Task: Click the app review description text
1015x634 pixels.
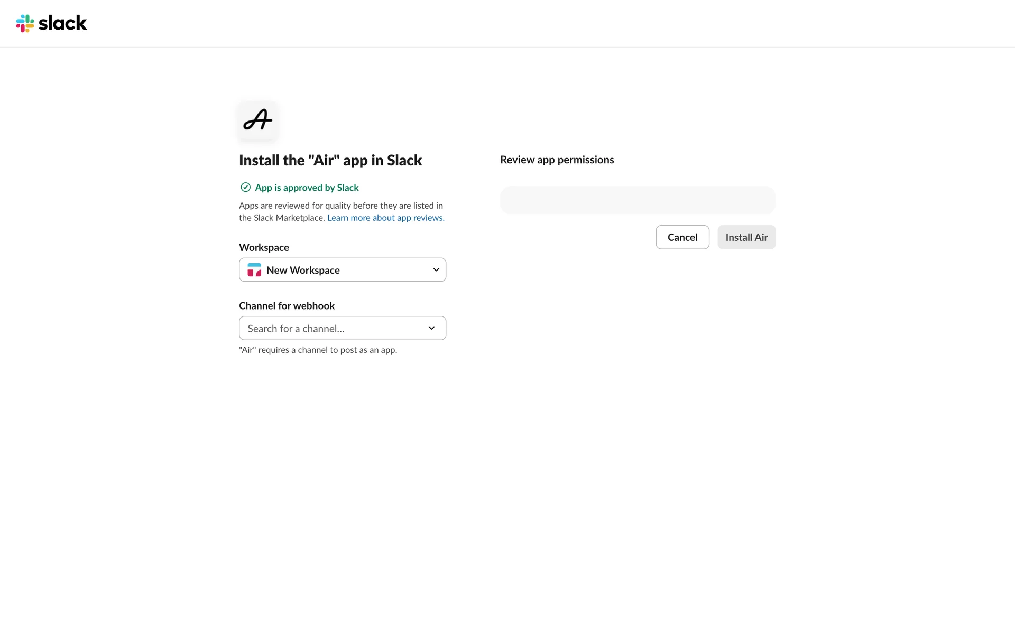Action: (341, 211)
